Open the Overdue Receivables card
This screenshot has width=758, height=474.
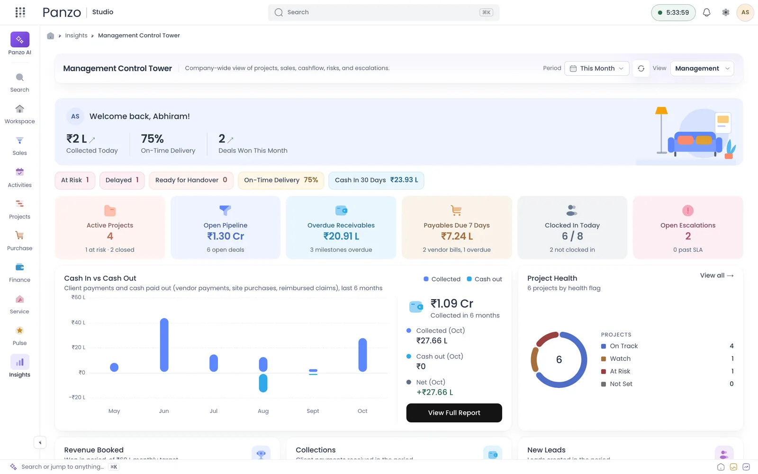point(341,228)
